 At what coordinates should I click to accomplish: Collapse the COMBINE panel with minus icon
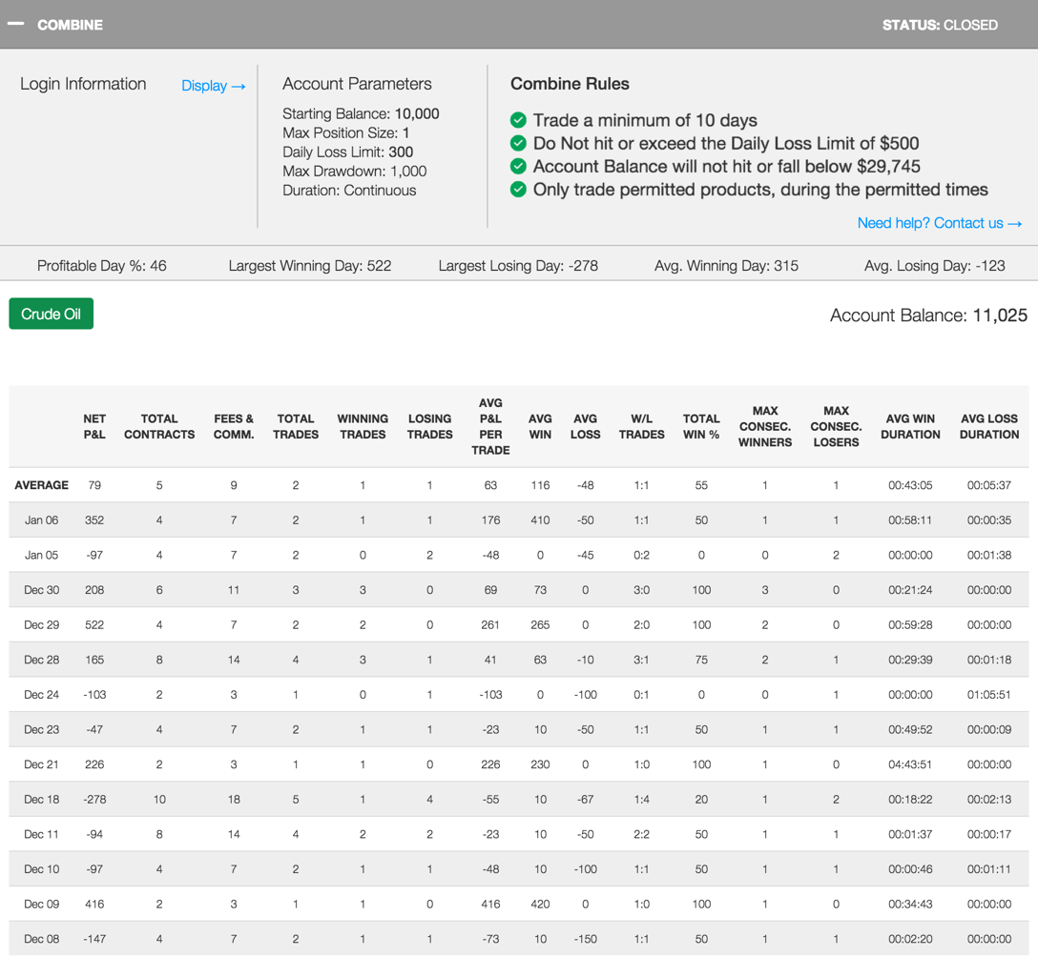pos(16,24)
